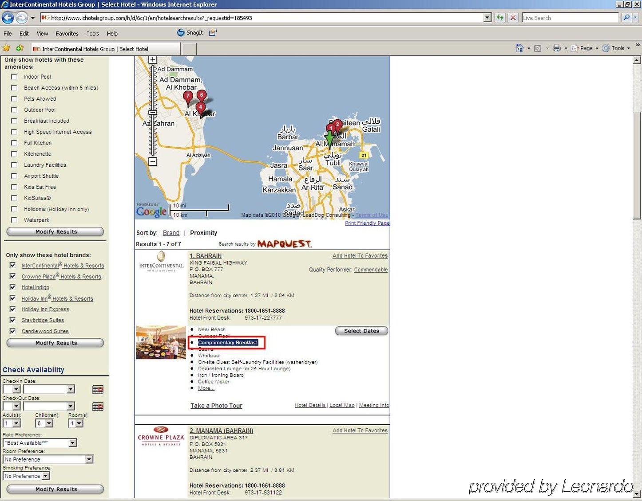Image resolution: width=642 pixels, height=501 pixels.
Task: Open the File menu
Action: tap(8, 33)
